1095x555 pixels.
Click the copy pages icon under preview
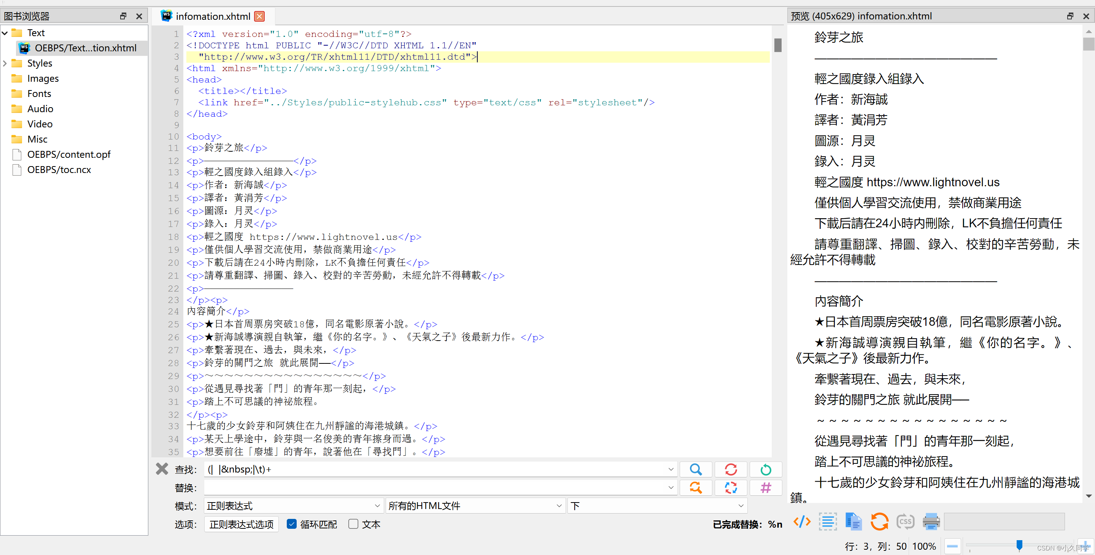coord(853,522)
